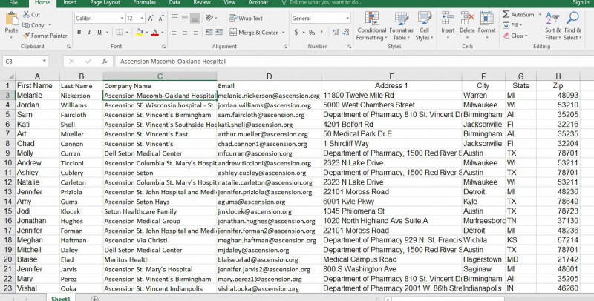Click Decrease Indent icon
The height and width of the screenshot is (301, 594).
pos(209,33)
